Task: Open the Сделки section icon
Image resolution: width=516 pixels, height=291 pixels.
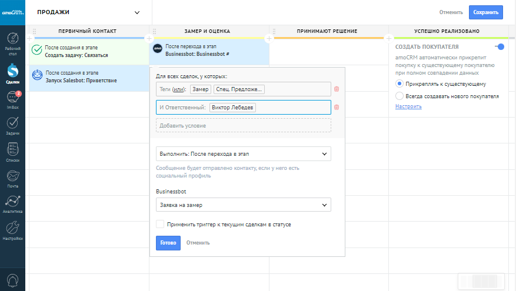Action: pos(12,73)
